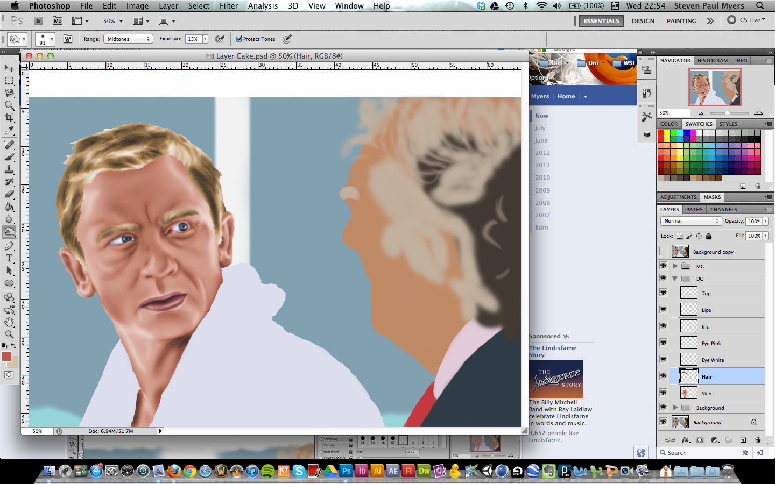Switch to the Paths tab
Viewport: 775px width, 484px height.
point(694,209)
